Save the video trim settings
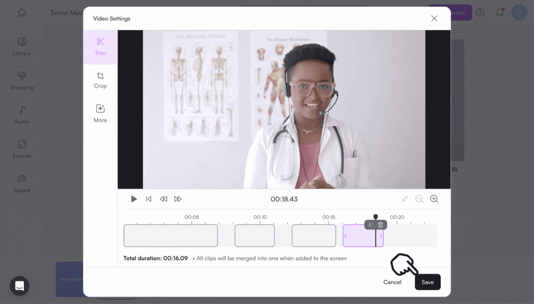Screen dimensions: 534x304 pyautogui.click(x=428, y=282)
